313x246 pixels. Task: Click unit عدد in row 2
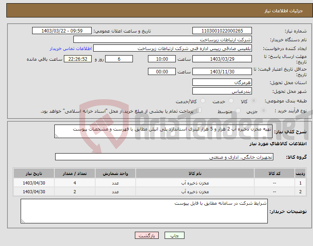pos(115,192)
